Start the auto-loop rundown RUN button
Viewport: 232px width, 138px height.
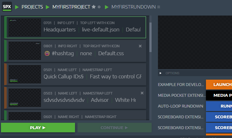tap(219, 106)
